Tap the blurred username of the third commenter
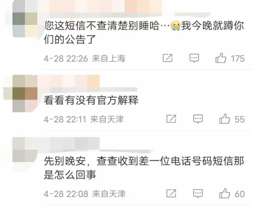The height and width of the screenshot is (207, 253). (x=68, y=144)
